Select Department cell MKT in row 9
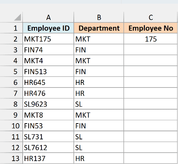 click(99, 115)
